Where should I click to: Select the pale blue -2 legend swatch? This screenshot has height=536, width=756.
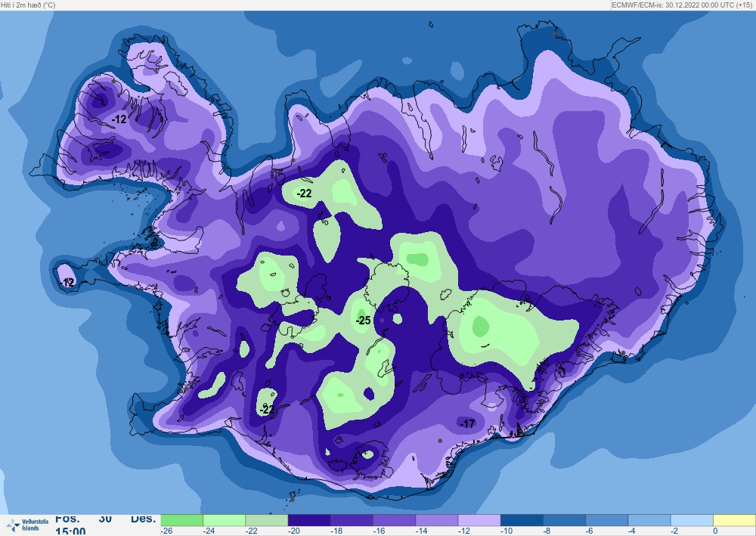click(x=692, y=520)
